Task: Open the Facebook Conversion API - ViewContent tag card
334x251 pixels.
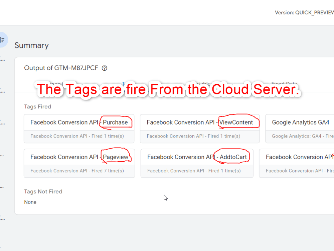Action: (x=200, y=129)
